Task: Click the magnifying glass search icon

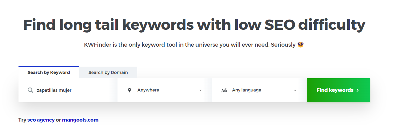Action: tap(30, 90)
